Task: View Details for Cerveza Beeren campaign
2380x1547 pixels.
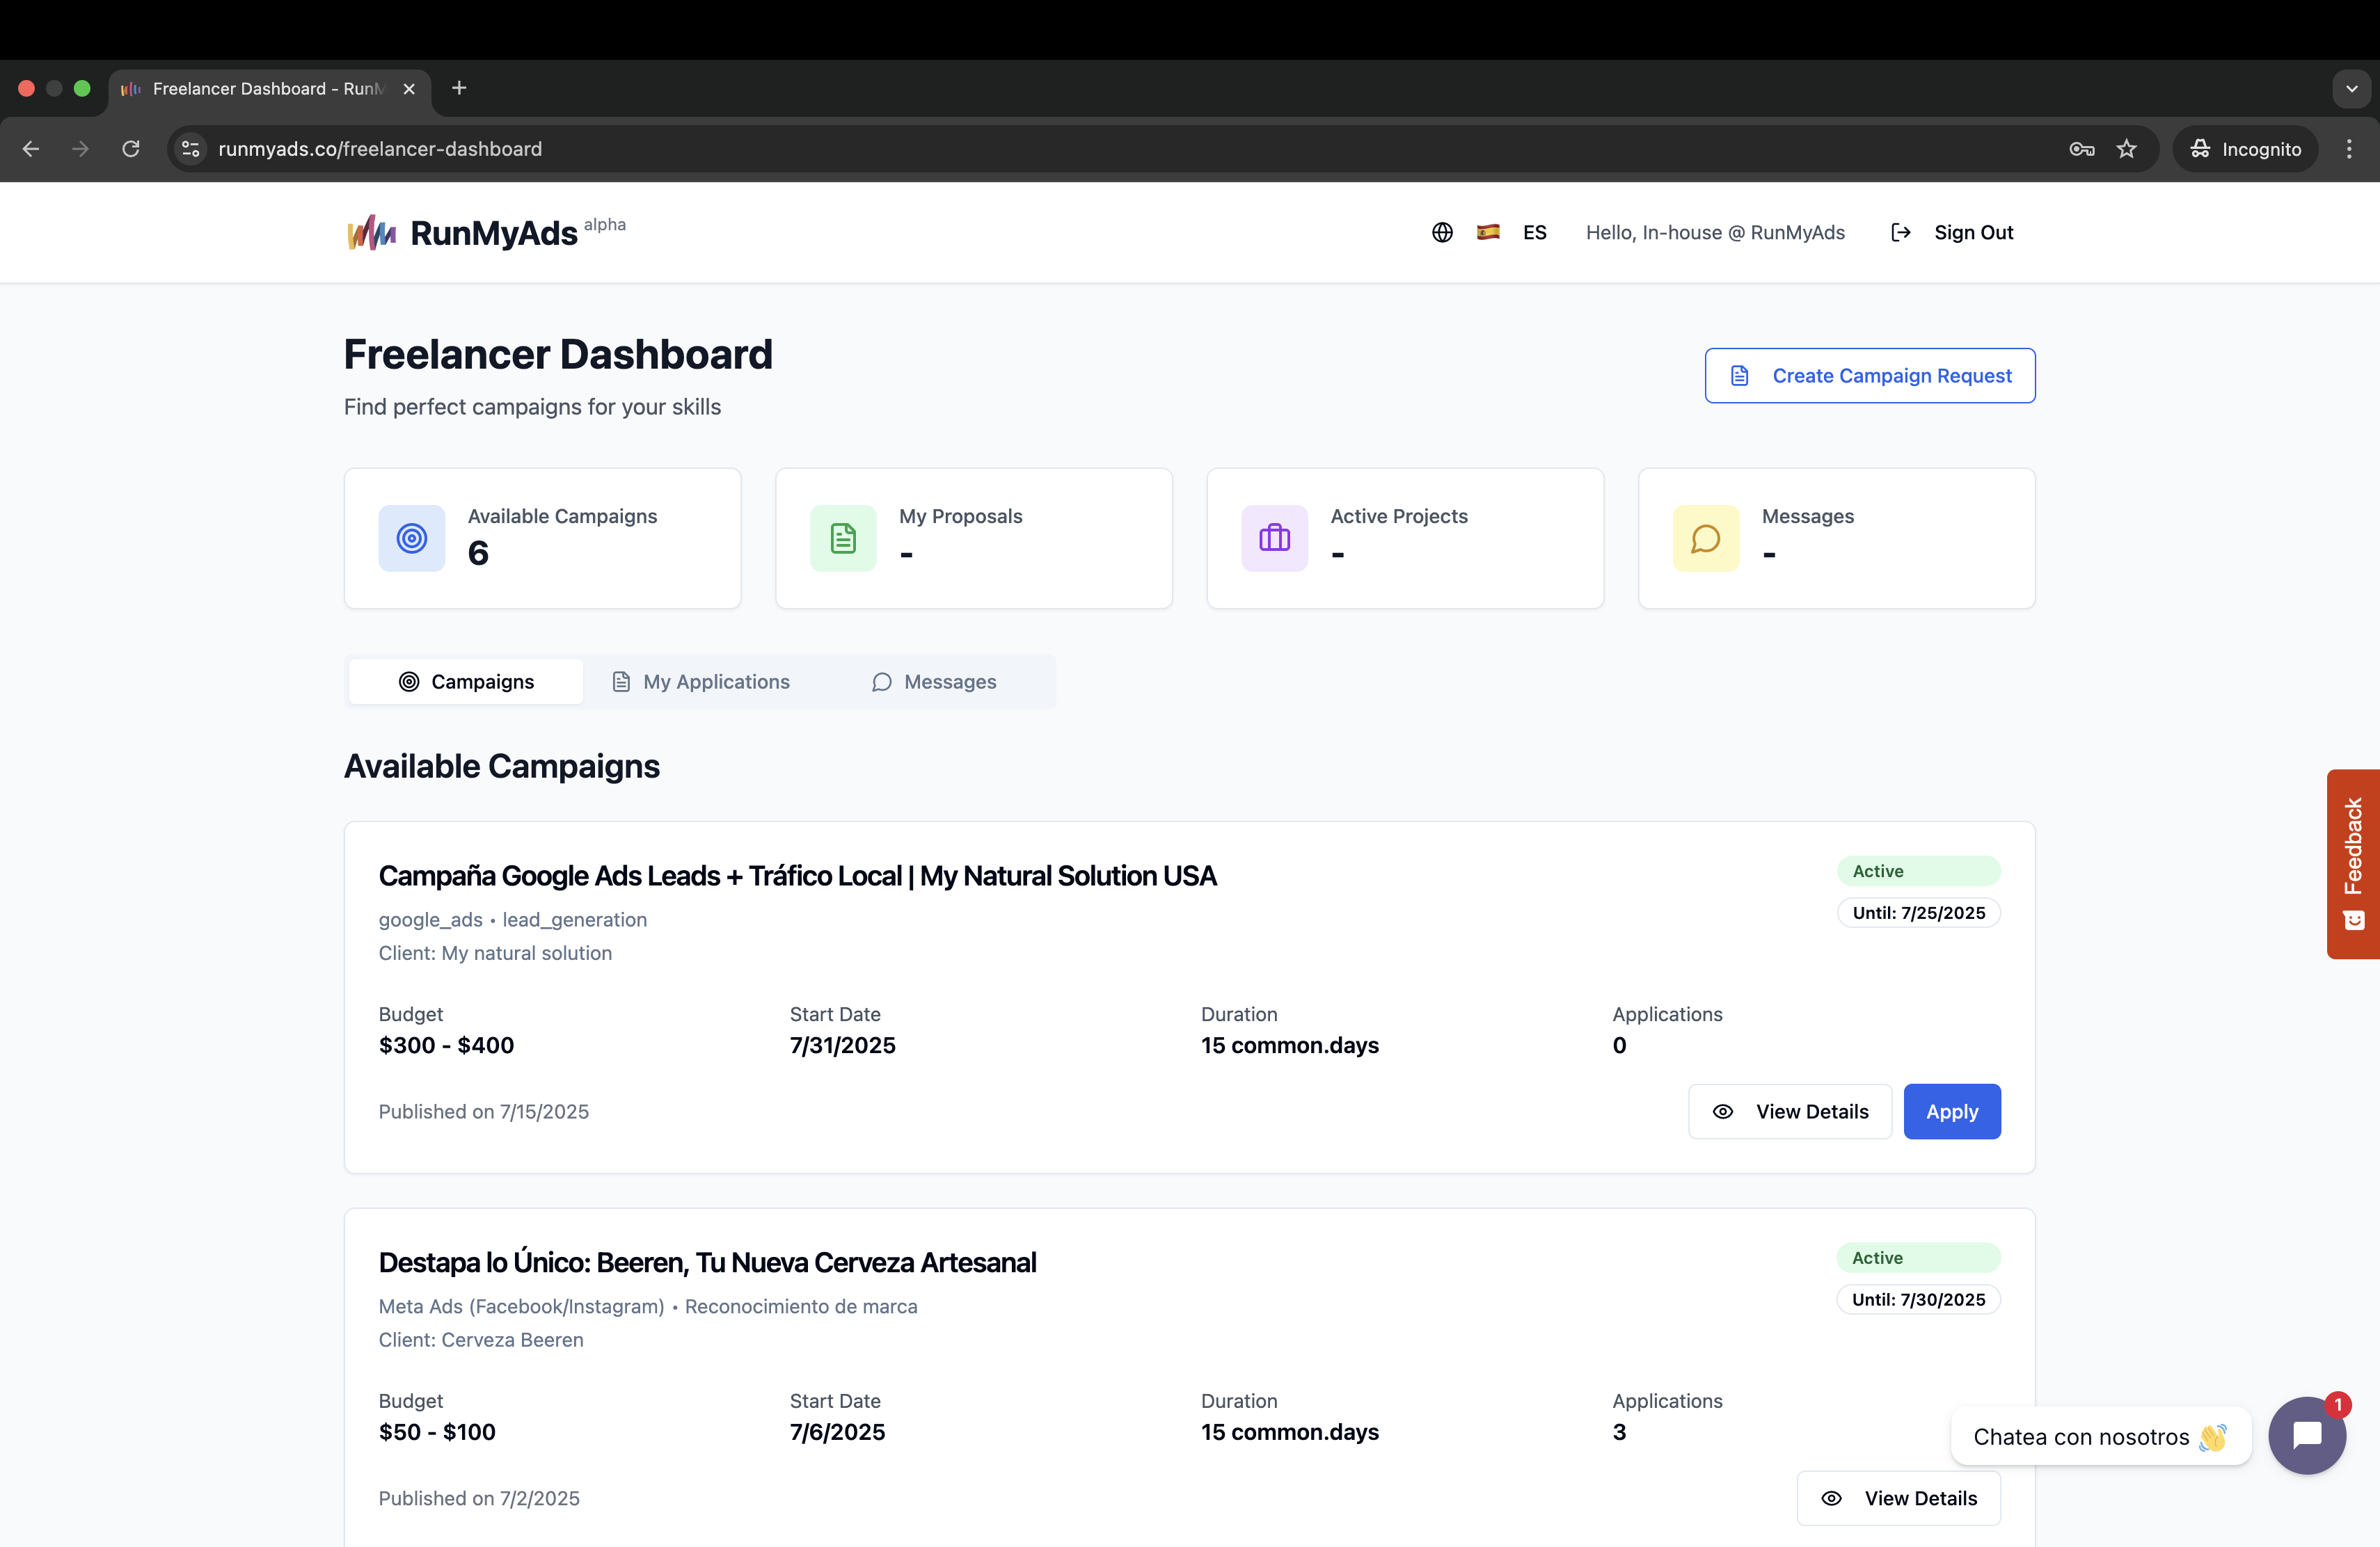Action: click(1898, 1498)
